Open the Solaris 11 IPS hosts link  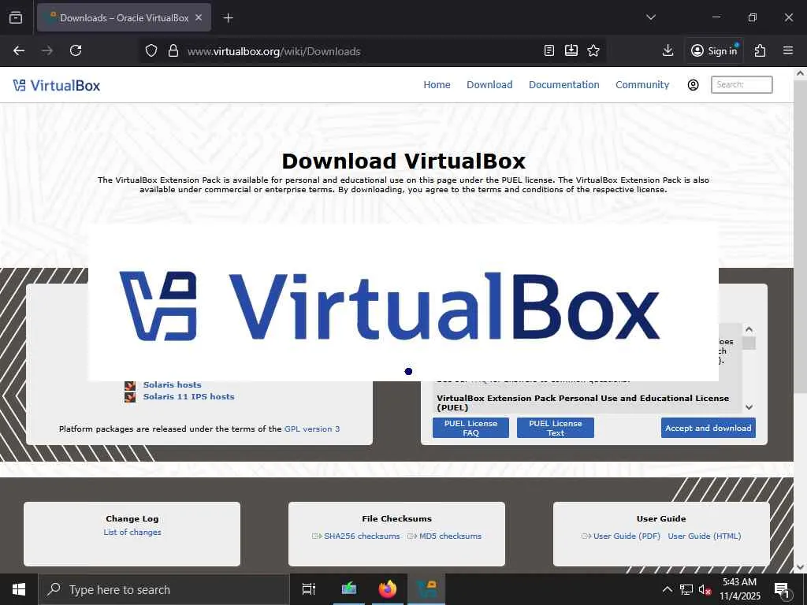tap(188, 397)
